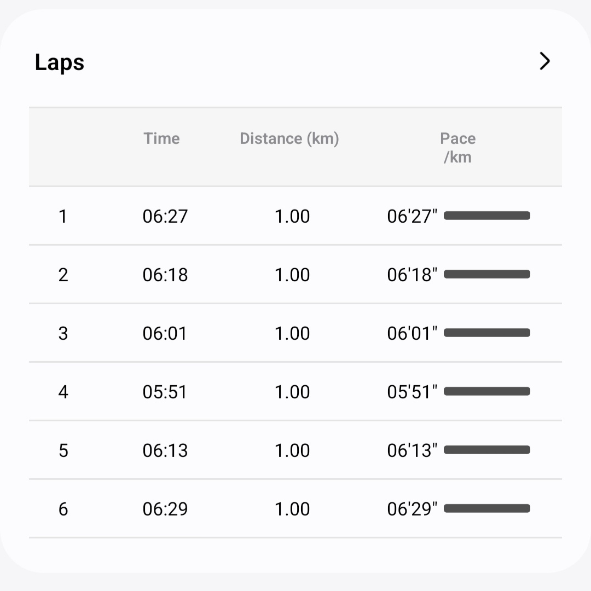Click the Laps heading

click(x=60, y=62)
